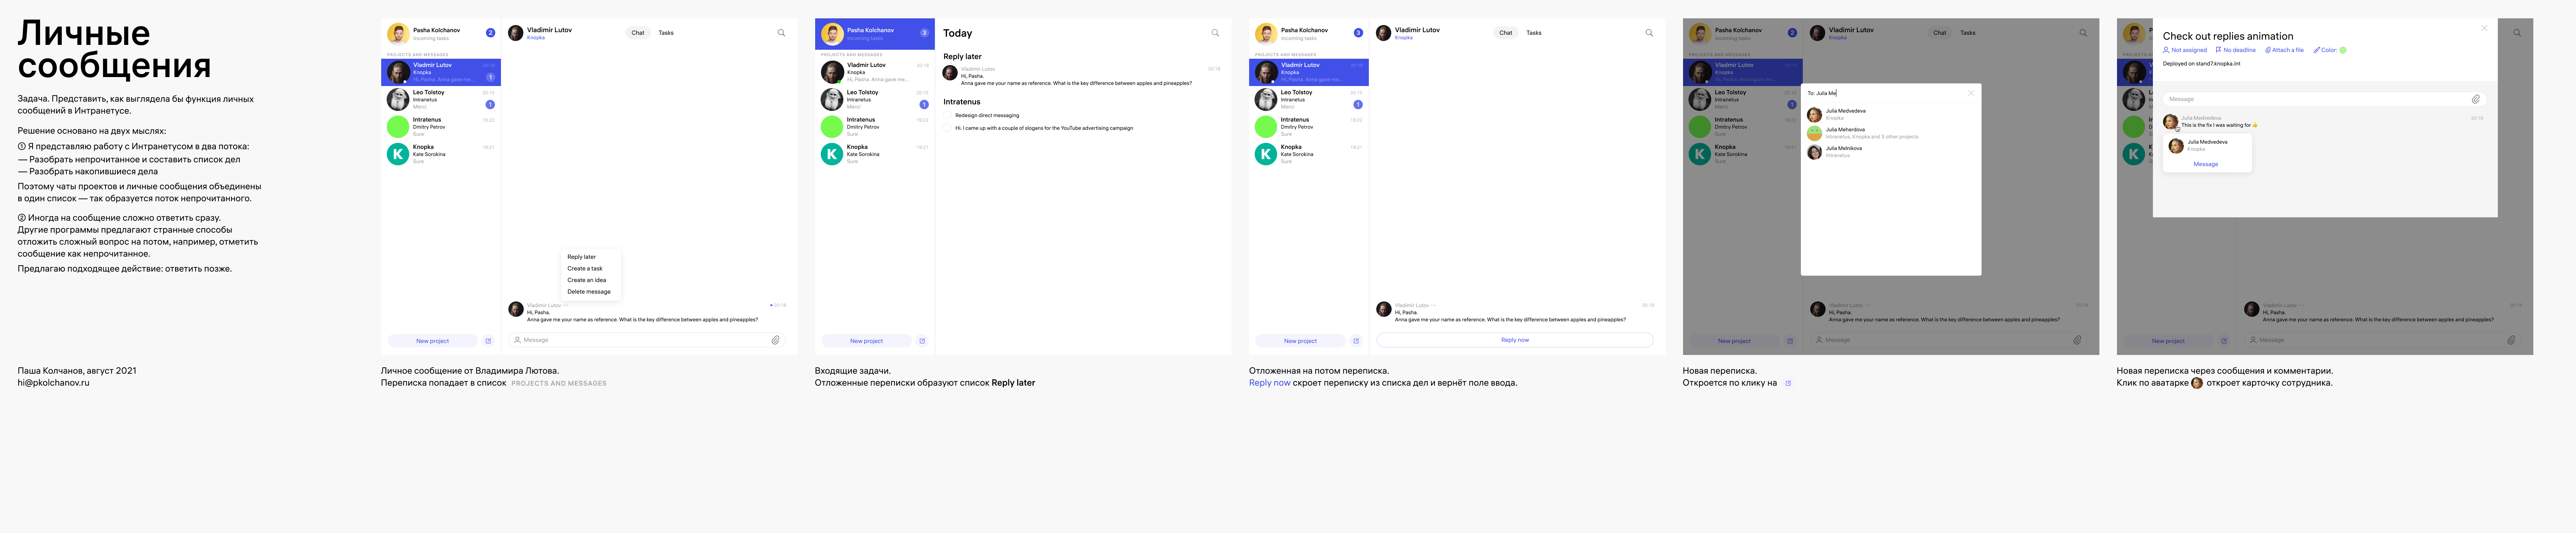Click search icon beside Today heading

coord(1215,33)
